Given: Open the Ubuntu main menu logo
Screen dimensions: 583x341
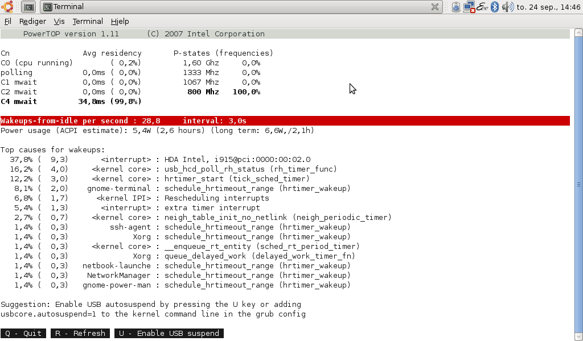Looking at the screenshot, I should [7, 7].
